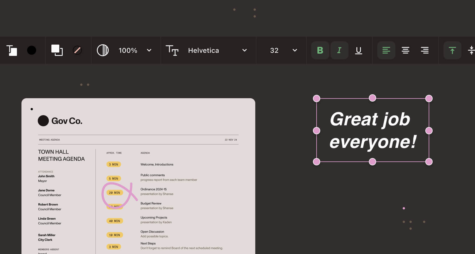Align text to vertical middle
The height and width of the screenshot is (254, 475).
tap(471, 50)
